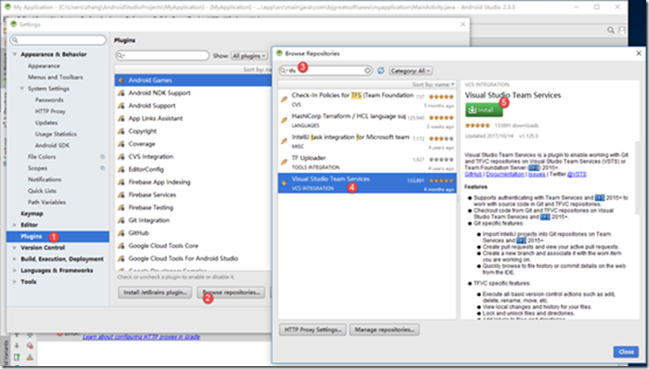Image resolution: width=649 pixels, height=369 pixels.
Task: Click the Copyright plugin icon
Action: 121,132
